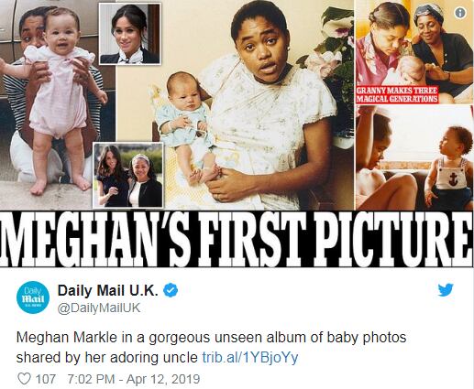Select the photo of toddler in anchor overalls
Viewport: 474px width, 389px height.
point(414,157)
